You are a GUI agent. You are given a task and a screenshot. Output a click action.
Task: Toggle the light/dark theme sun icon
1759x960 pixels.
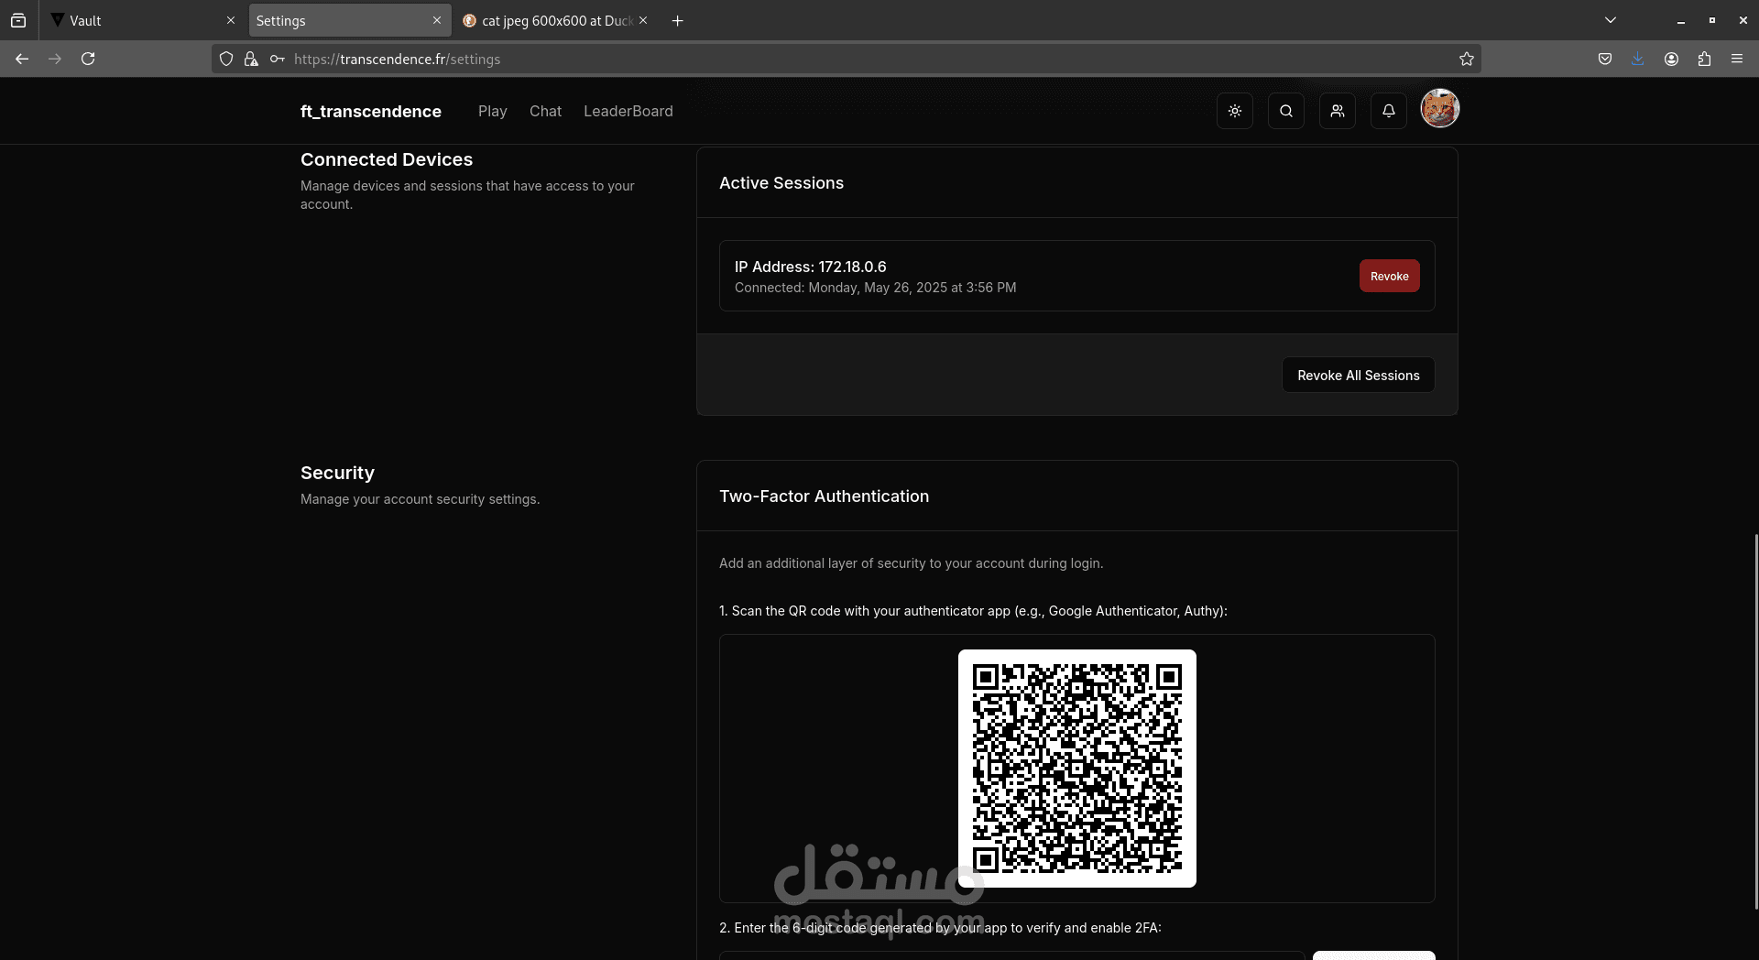click(1235, 111)
